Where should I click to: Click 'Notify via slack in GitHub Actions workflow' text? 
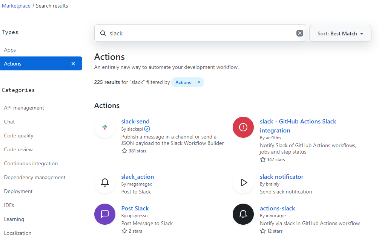click(310, 224)
